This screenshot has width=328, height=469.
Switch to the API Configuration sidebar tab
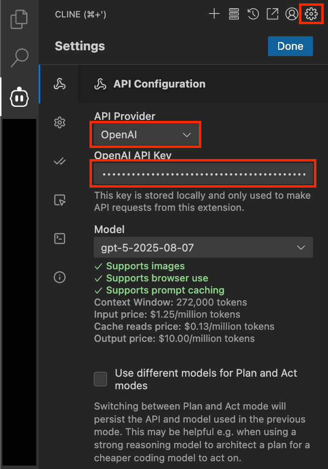coord(60,84)
